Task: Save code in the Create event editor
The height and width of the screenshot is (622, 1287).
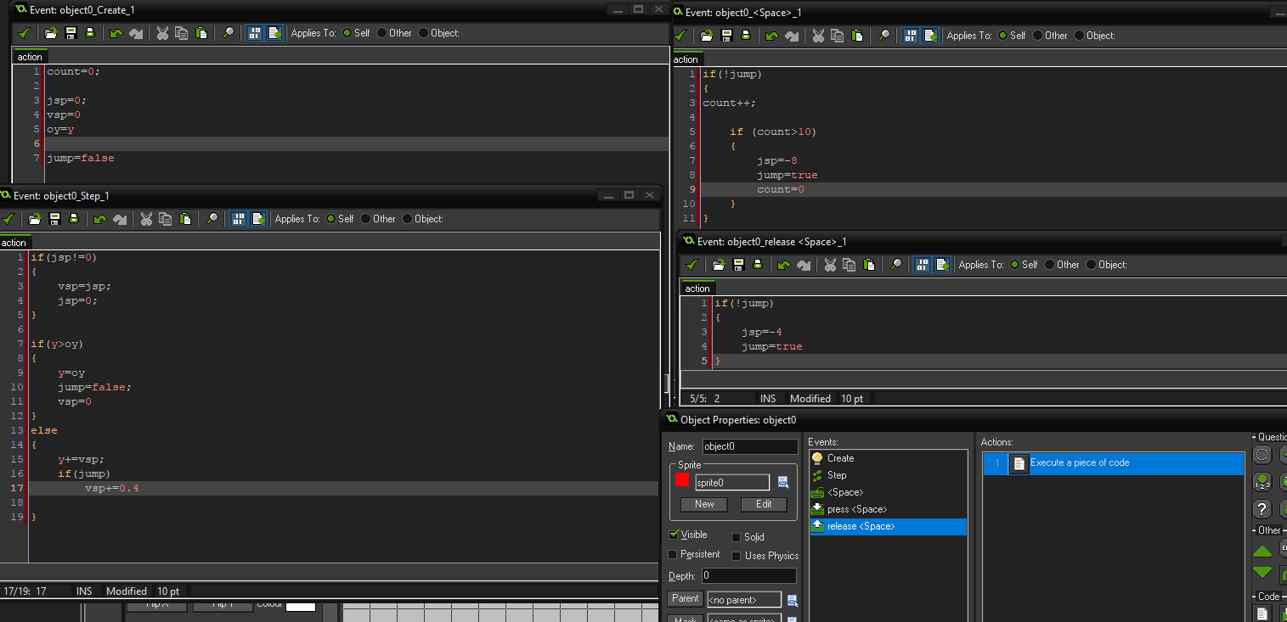Action: 71,33
